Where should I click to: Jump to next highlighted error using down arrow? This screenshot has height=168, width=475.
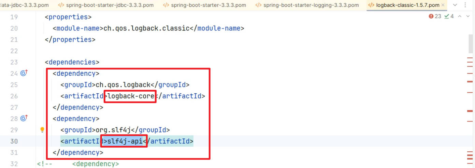(x=468, y=16)
